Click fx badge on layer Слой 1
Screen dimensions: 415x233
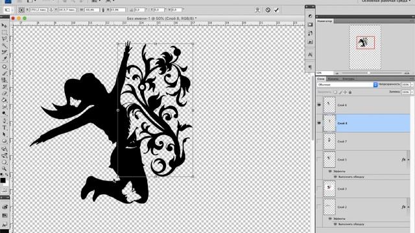(403, 160)
